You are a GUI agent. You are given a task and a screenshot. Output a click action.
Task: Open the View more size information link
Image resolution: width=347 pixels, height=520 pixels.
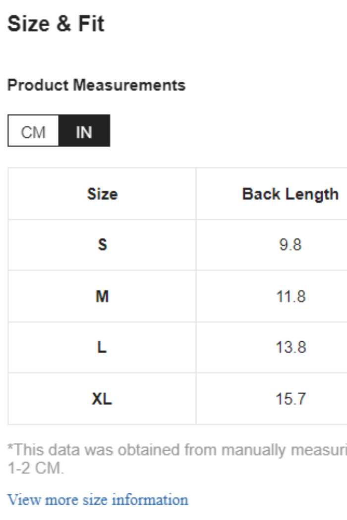pos(98,499)
